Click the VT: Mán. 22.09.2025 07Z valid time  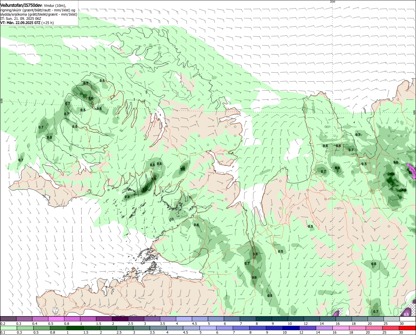pos(20,23)
